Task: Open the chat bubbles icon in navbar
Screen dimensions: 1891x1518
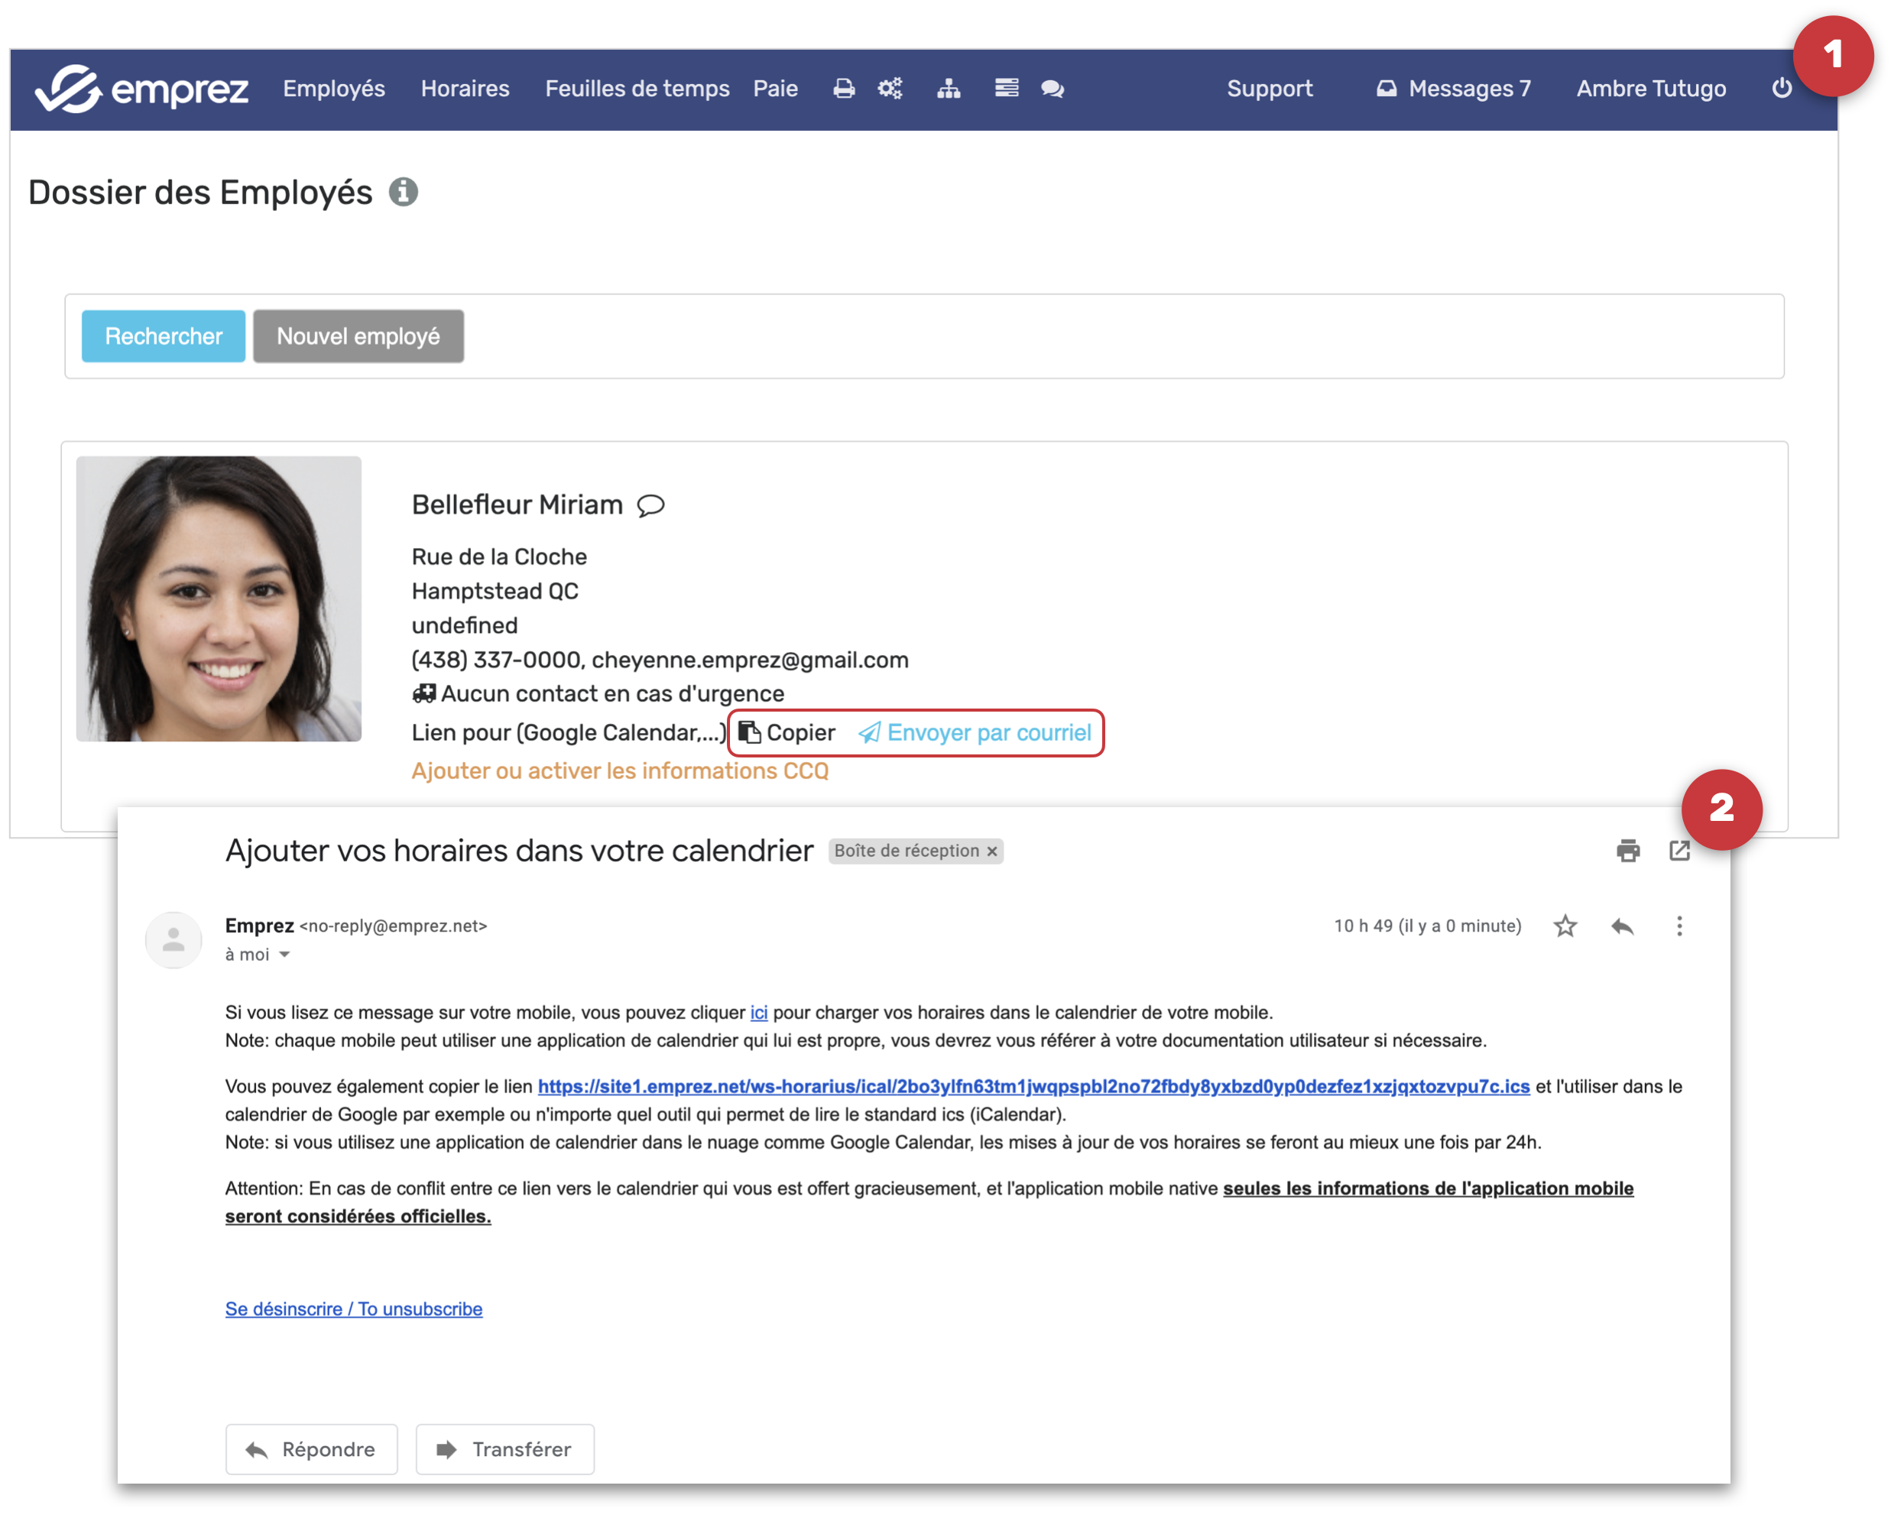Action: click(1052, 89)
